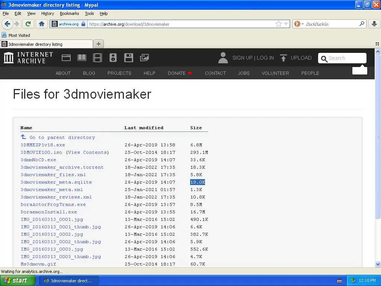Open the Images icon in Archive header
The image size is (381, 286).
click(144, 58)
